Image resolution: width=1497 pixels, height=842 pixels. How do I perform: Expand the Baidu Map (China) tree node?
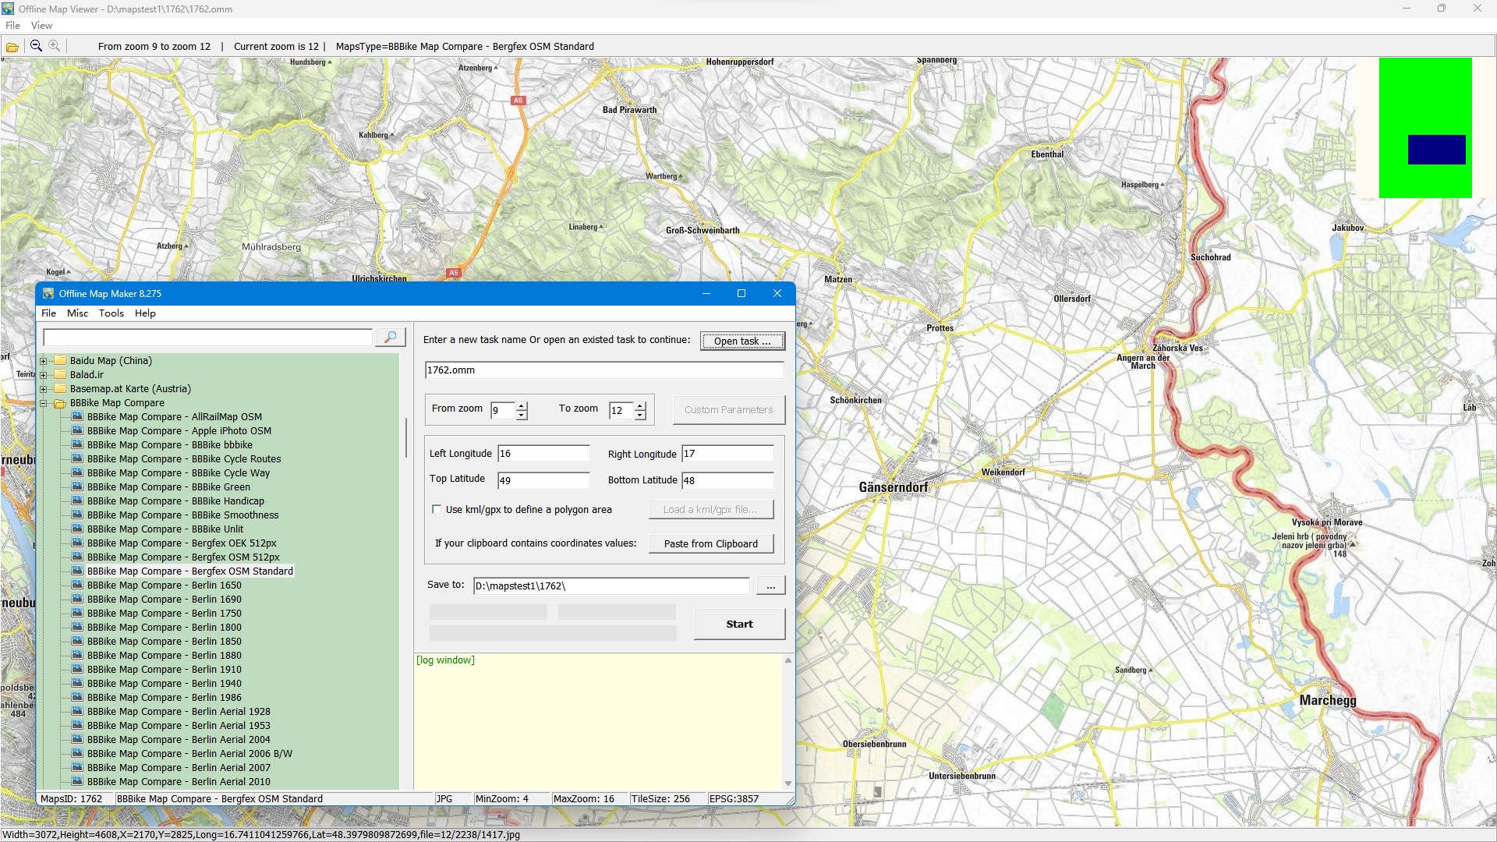tap(44, 361)
